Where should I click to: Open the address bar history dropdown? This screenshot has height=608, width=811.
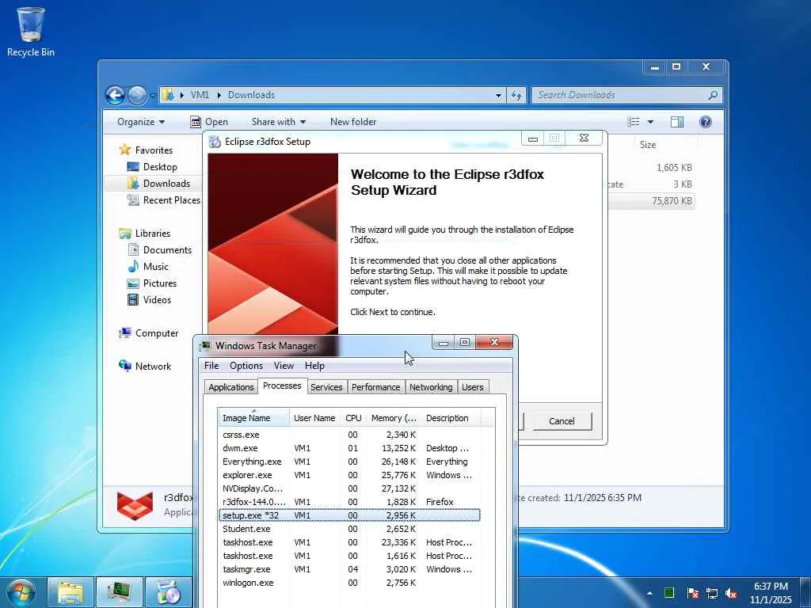tap(498, 95)
